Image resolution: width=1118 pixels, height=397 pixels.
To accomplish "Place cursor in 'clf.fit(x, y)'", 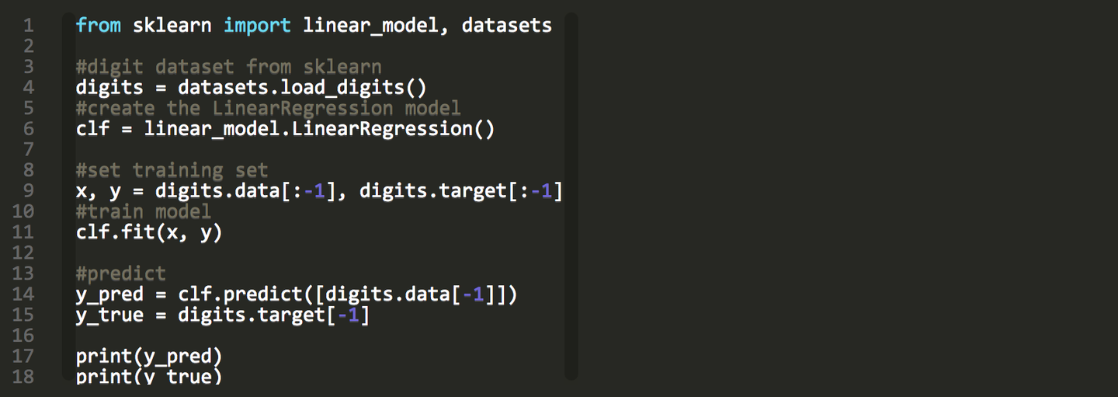I will pyautogui.click(x=149, y=232).
